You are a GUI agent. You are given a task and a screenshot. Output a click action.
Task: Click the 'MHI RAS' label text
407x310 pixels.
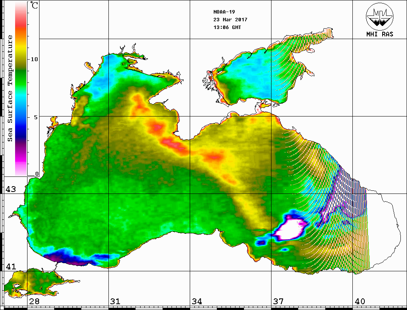coord(380,34)
